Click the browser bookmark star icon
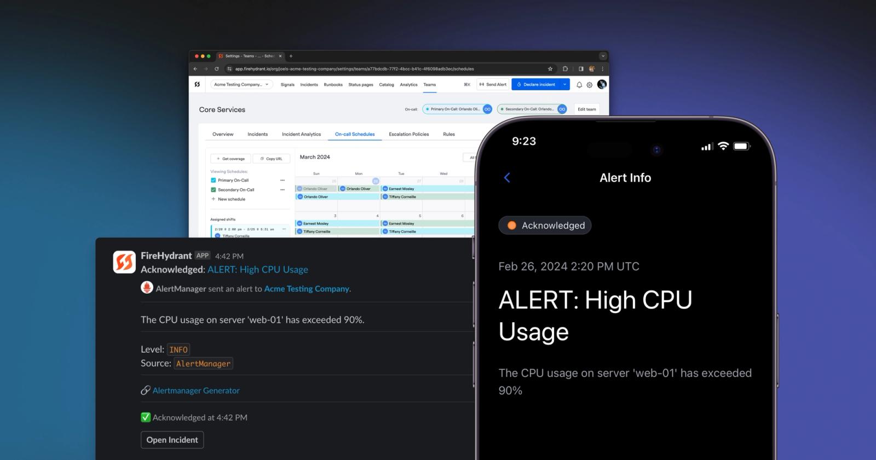 550,69
